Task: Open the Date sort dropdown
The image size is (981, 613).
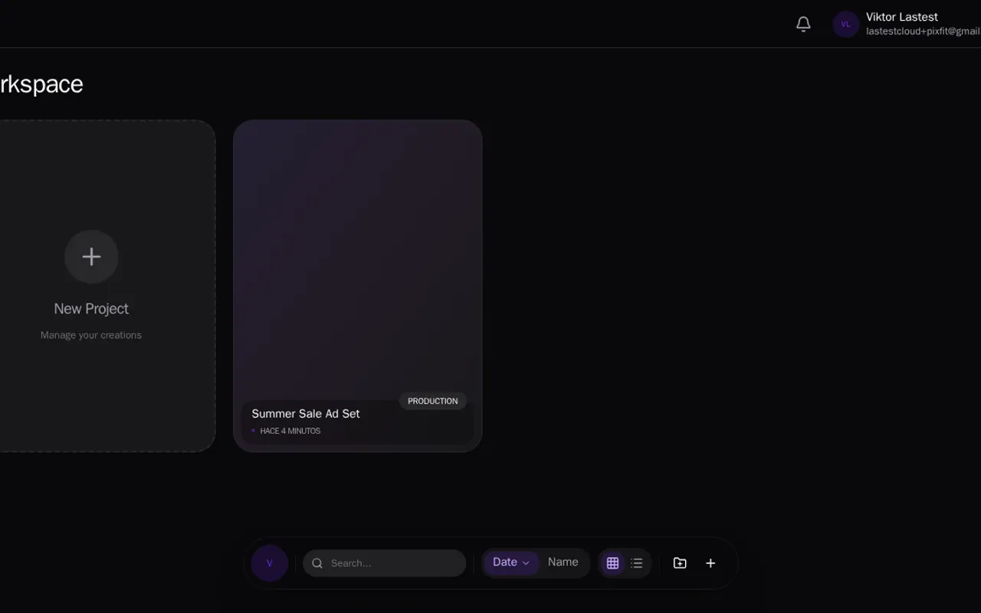Action: 511,562
